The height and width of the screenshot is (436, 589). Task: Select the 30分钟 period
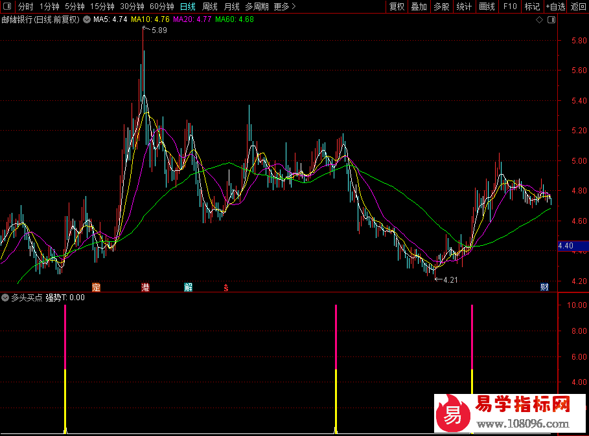pos(132,6)
